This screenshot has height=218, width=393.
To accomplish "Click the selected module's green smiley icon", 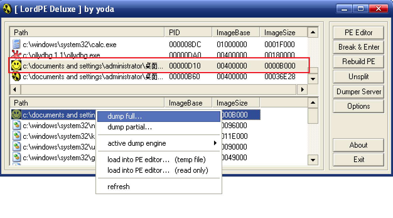I will 16,115.
